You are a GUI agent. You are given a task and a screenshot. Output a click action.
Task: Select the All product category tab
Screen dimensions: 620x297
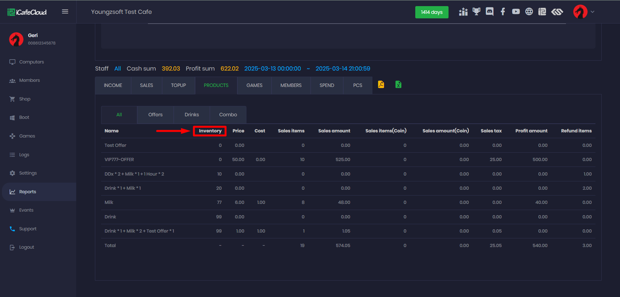pyautogui.click(x=119, y=115)
